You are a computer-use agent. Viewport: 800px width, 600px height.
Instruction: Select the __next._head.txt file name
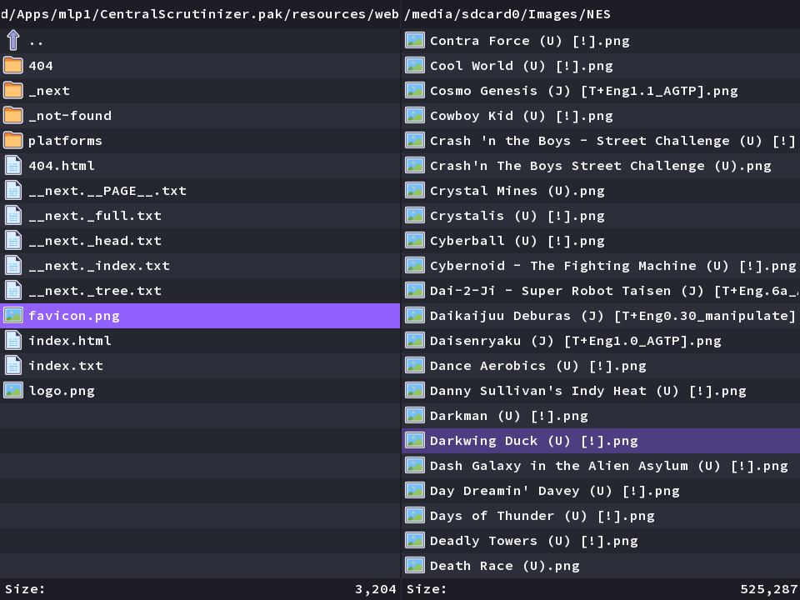(95, 241)
